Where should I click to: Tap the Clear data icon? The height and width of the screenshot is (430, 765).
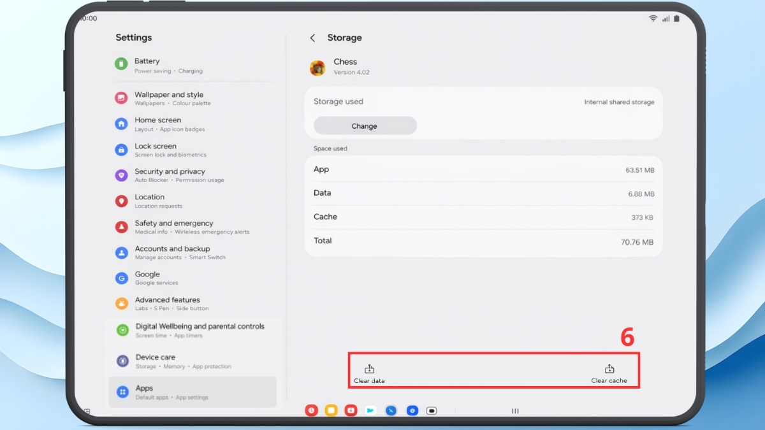pos(369,369)
